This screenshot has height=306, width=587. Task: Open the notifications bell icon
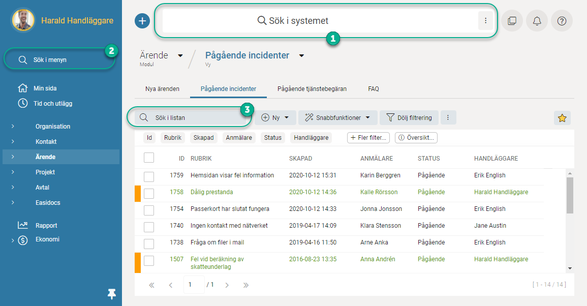[x=537, y=21]
